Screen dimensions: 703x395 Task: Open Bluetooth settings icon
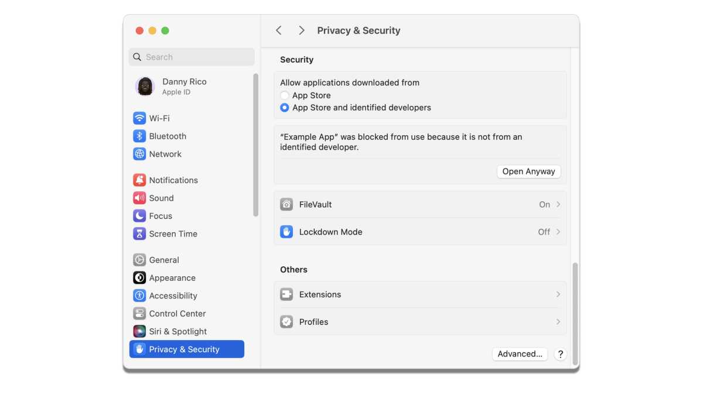(x=139, y=136)
